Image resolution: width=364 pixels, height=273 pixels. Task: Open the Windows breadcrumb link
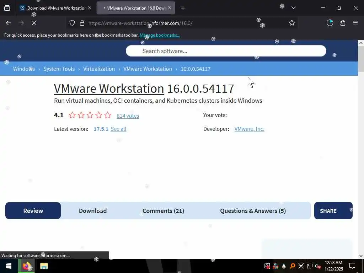pyautogui.click(x=24, y=69)
